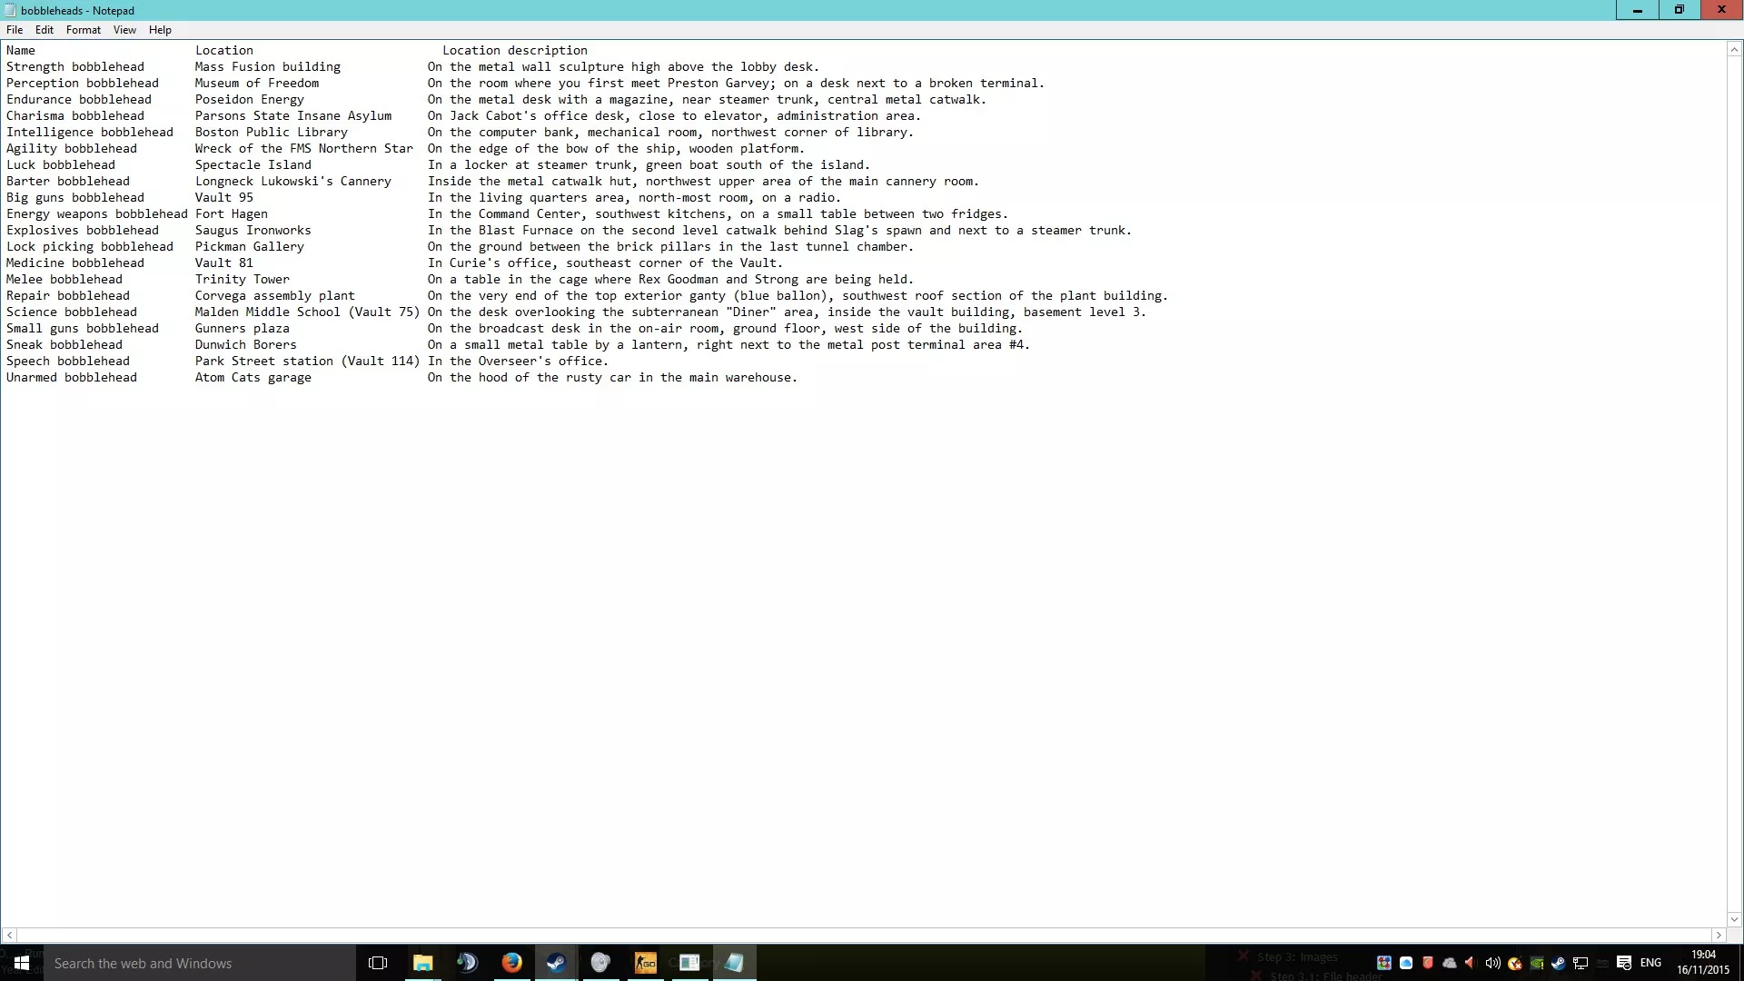The width and height of the screenshot is (1744, 981).
Task: Click 'Spectacle Island' text
Action: 253,165
